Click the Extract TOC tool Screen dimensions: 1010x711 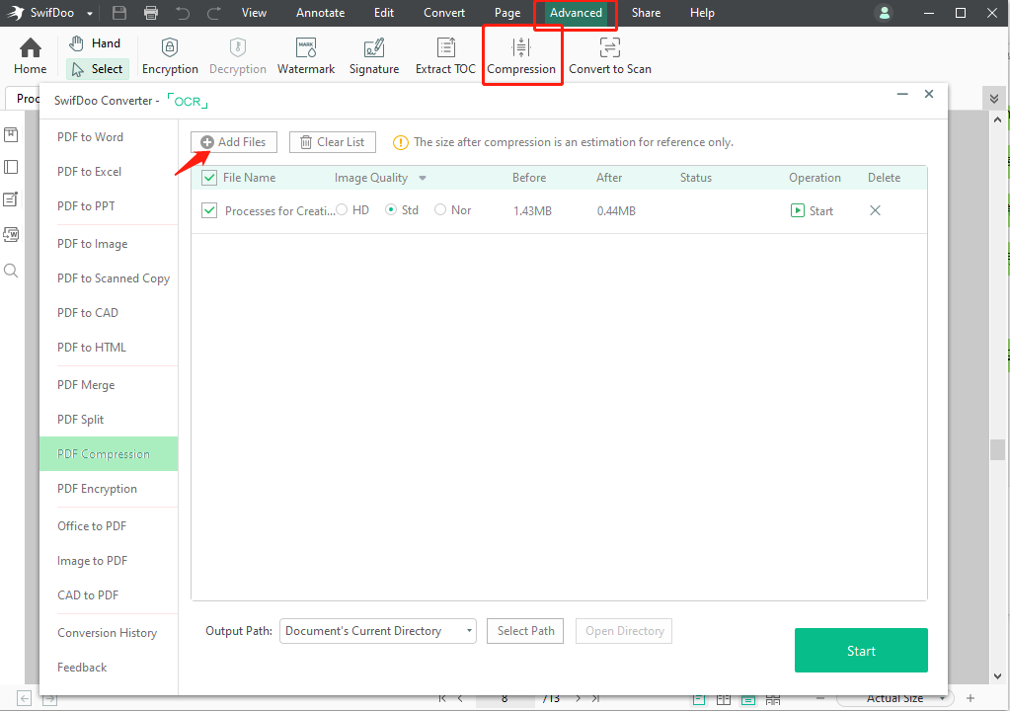click(444, 54)
